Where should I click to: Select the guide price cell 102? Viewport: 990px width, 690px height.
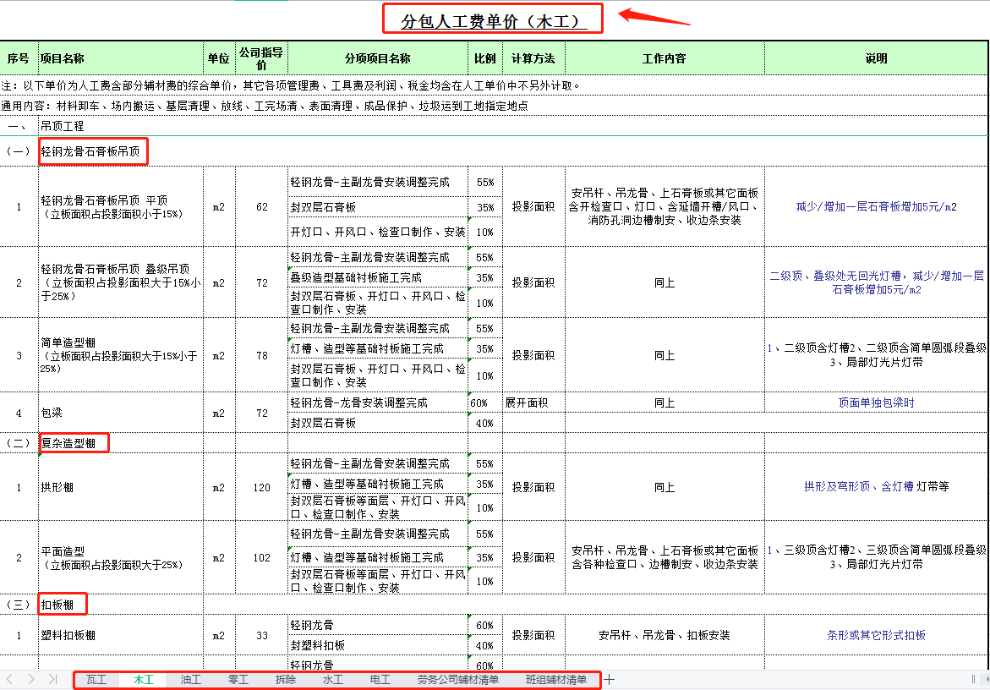[261, 557]
